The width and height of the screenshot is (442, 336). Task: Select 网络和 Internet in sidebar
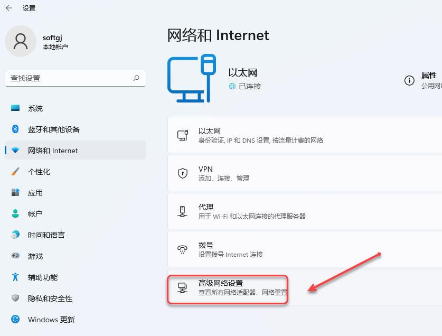[x=76, y=150]
